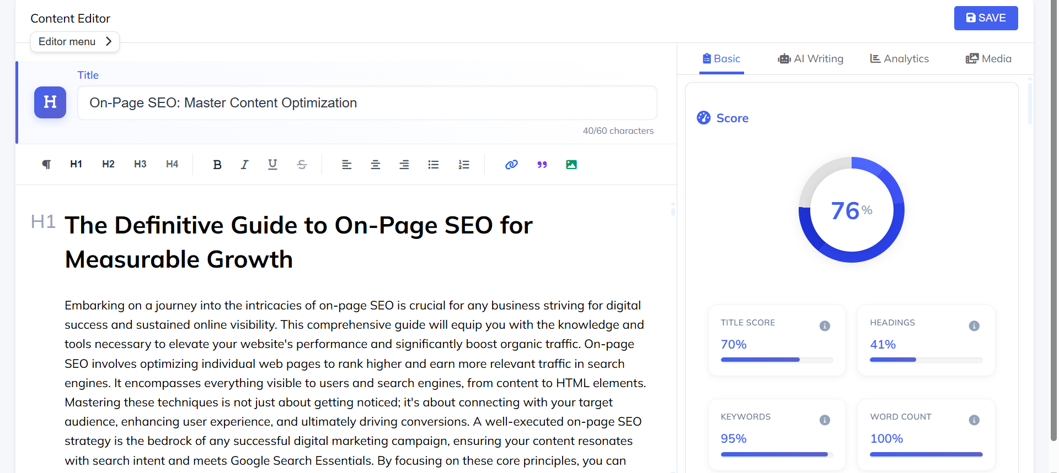The height and width of the screenshot is (473, 1059).
Task: Create a bulleted list
Action: click(434, 165)
